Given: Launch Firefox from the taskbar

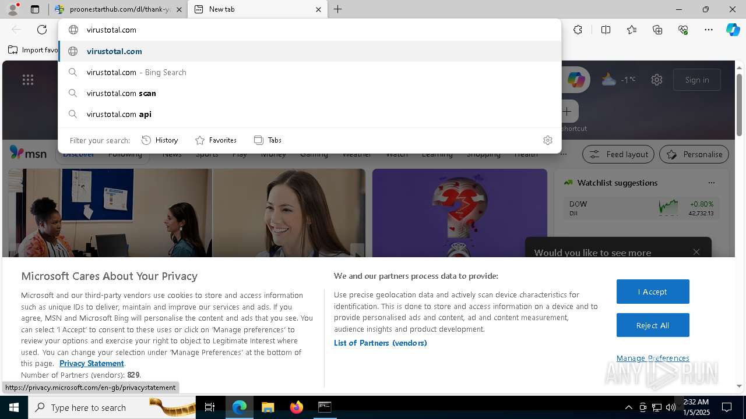Looking at the screenshot, I should (296, 407).
